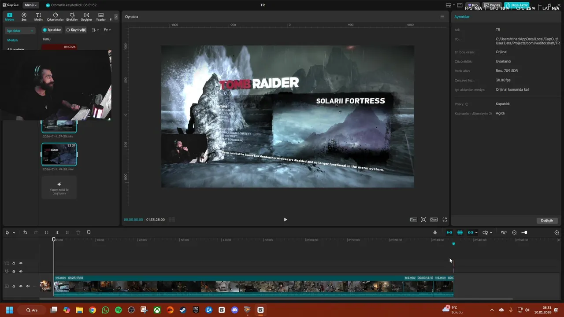Lock the main video track
The height and width of the screenshot is (317, 564).
[14, 286]
